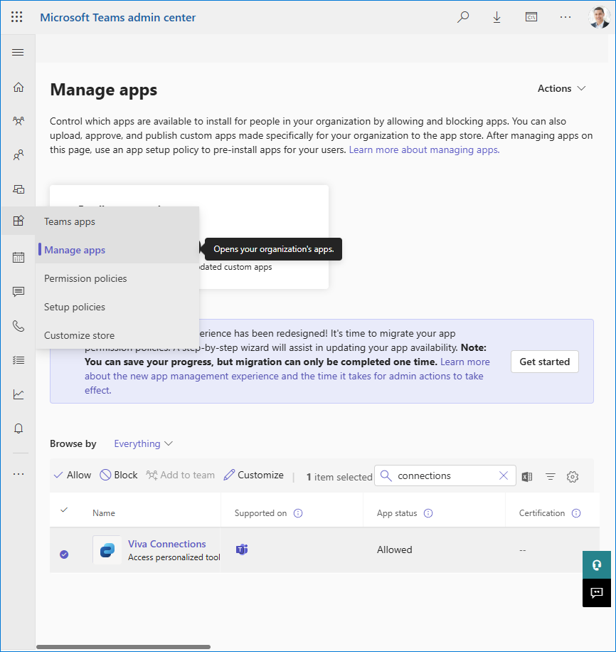
Task: Click the Viva Connections app logo
Action: coord(107,550)
